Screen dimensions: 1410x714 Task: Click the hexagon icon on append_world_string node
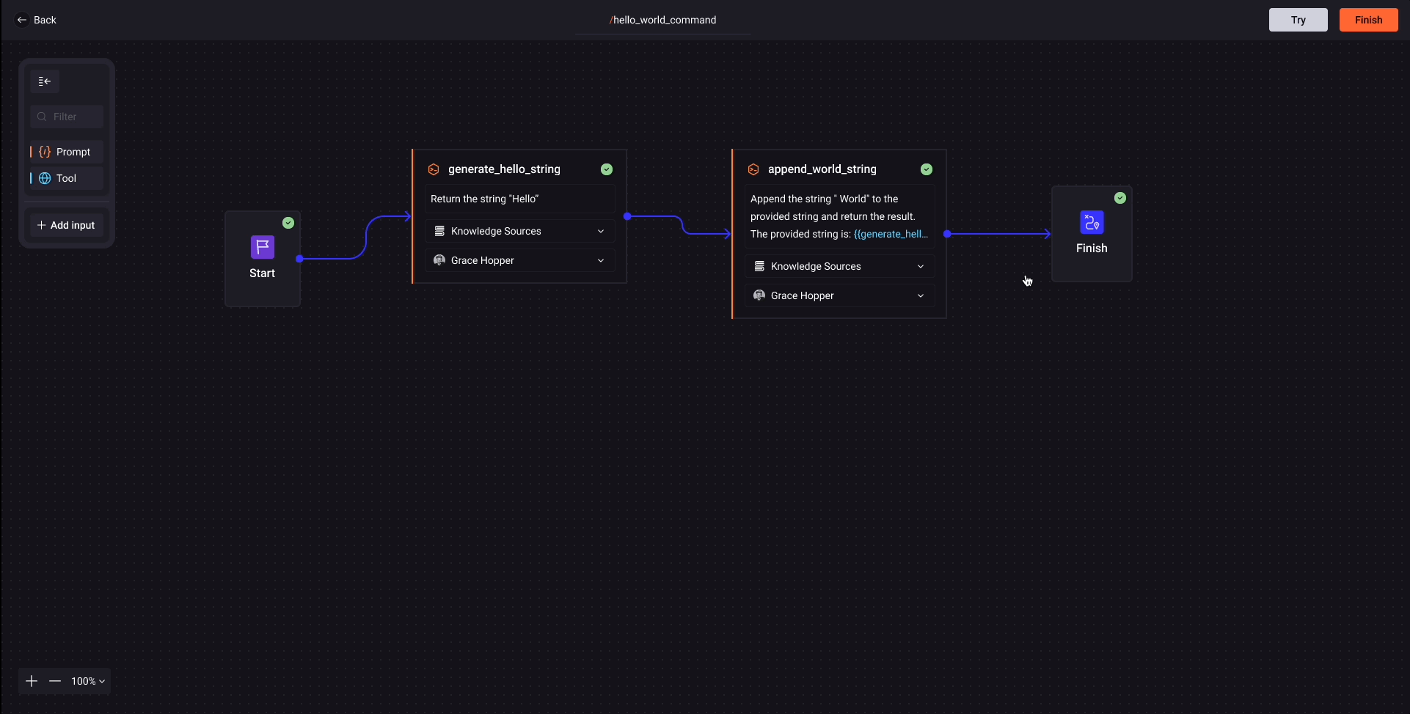753,169
